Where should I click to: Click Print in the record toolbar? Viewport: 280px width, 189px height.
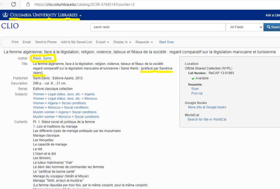(x=15, y=42)
